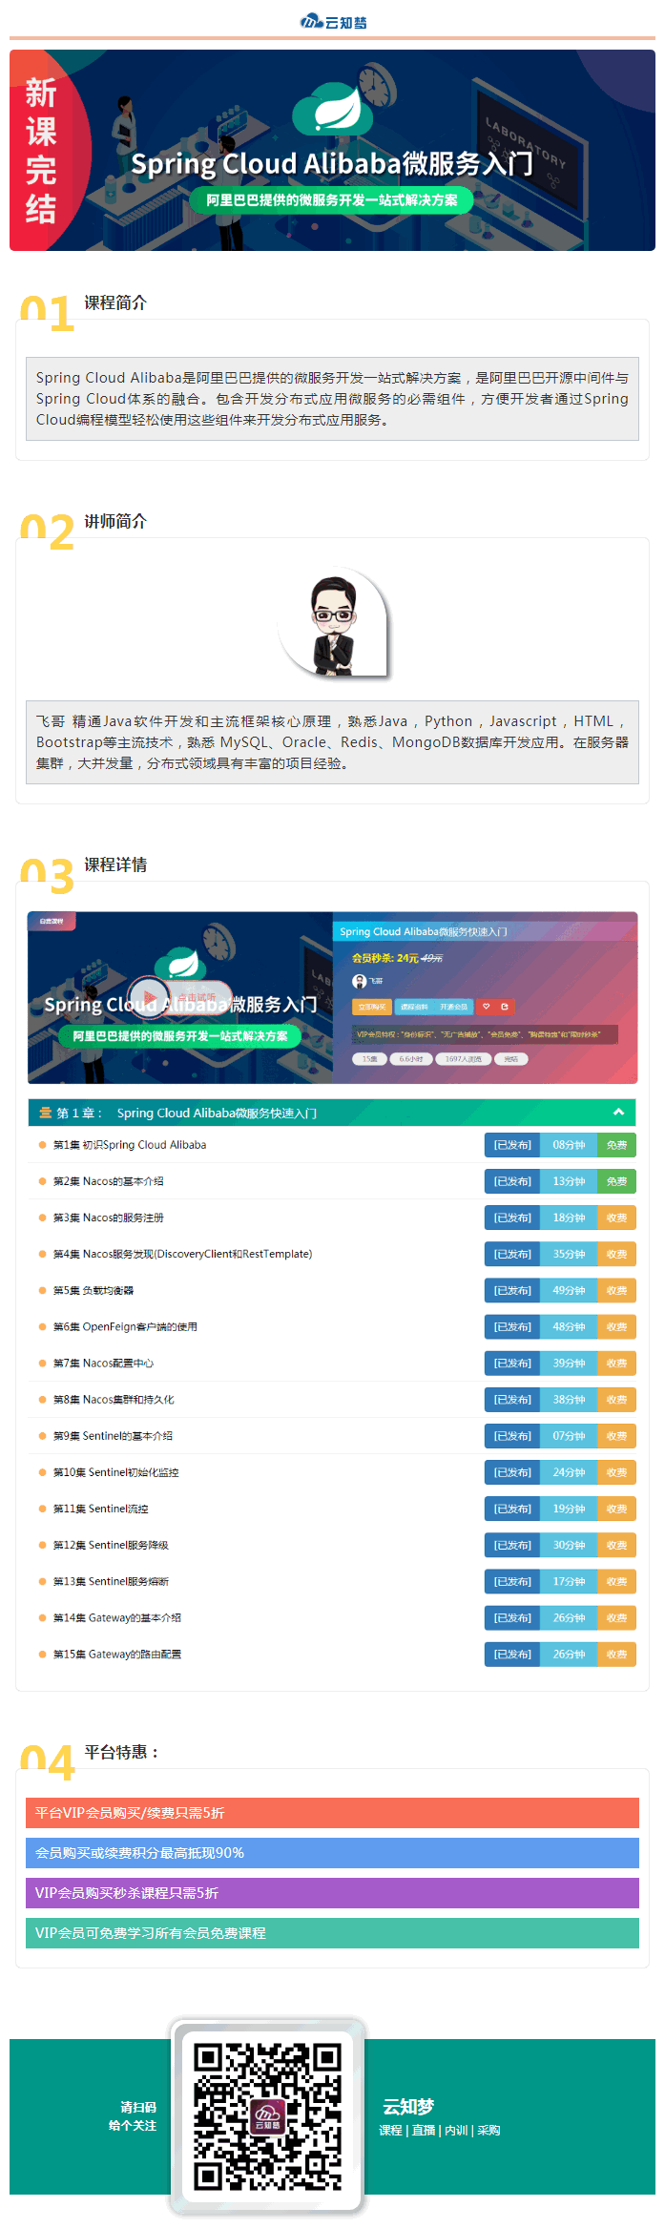The width and height of the screenshot is (665, 2228).
Task: Open 第10集 Sentinel初始化监控
Action: [116, 1472]
